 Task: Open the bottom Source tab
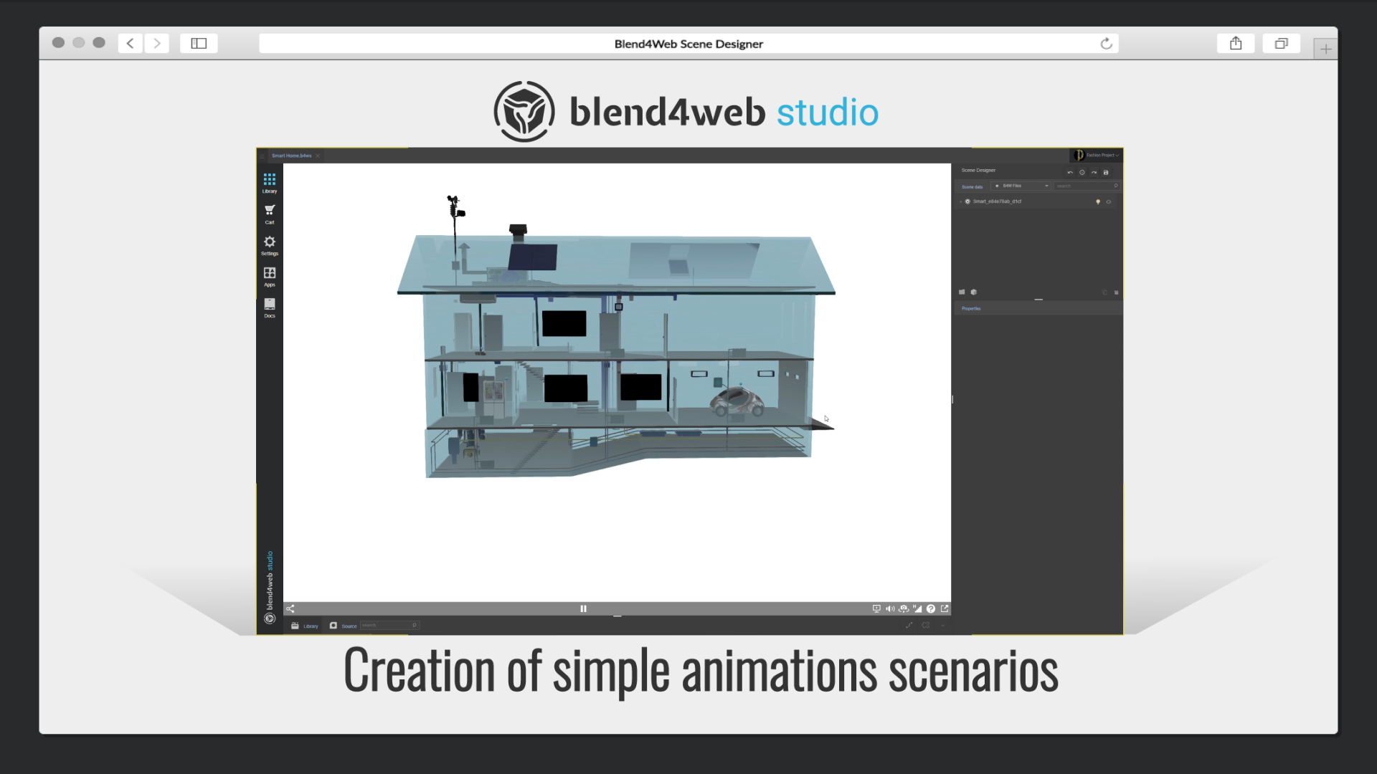(343, 626)
